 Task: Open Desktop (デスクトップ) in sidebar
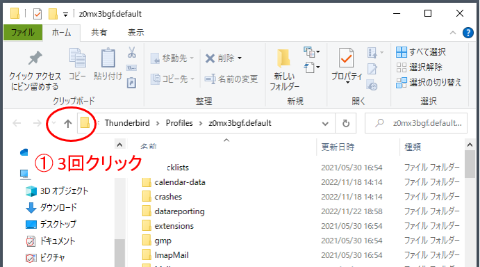coord(51,224)
